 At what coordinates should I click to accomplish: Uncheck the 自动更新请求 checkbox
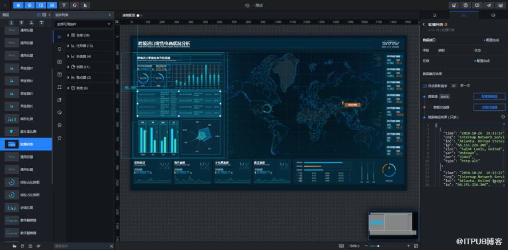pos(424,86)
